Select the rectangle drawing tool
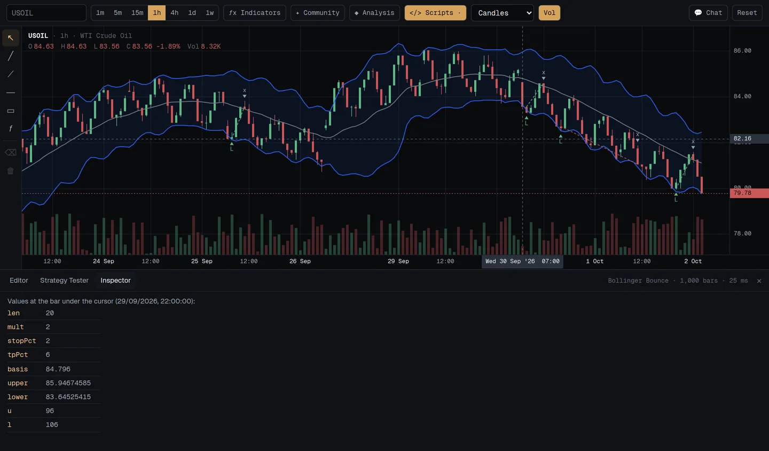Viewport: 769px width, 451px height. click(x=11, y=111)
